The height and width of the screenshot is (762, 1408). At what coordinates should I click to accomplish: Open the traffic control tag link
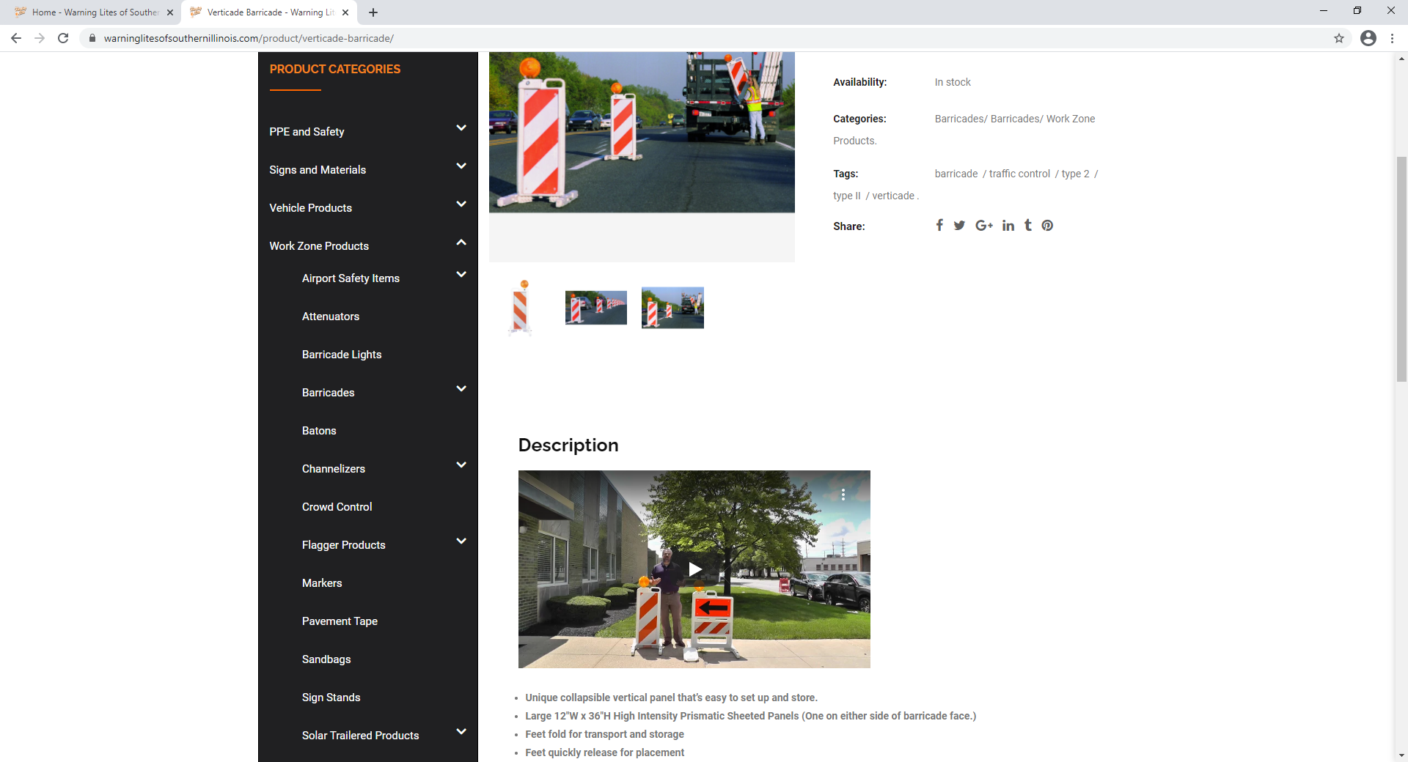coord(1019,174)
